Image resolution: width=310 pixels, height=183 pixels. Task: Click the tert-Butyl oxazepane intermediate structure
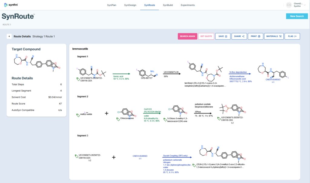point(205,72)
